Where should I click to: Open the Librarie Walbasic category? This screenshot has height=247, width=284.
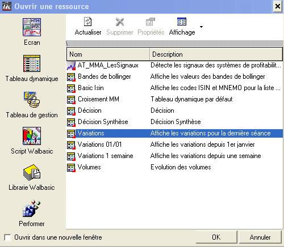pyautogui.click(x=32, y=172)
